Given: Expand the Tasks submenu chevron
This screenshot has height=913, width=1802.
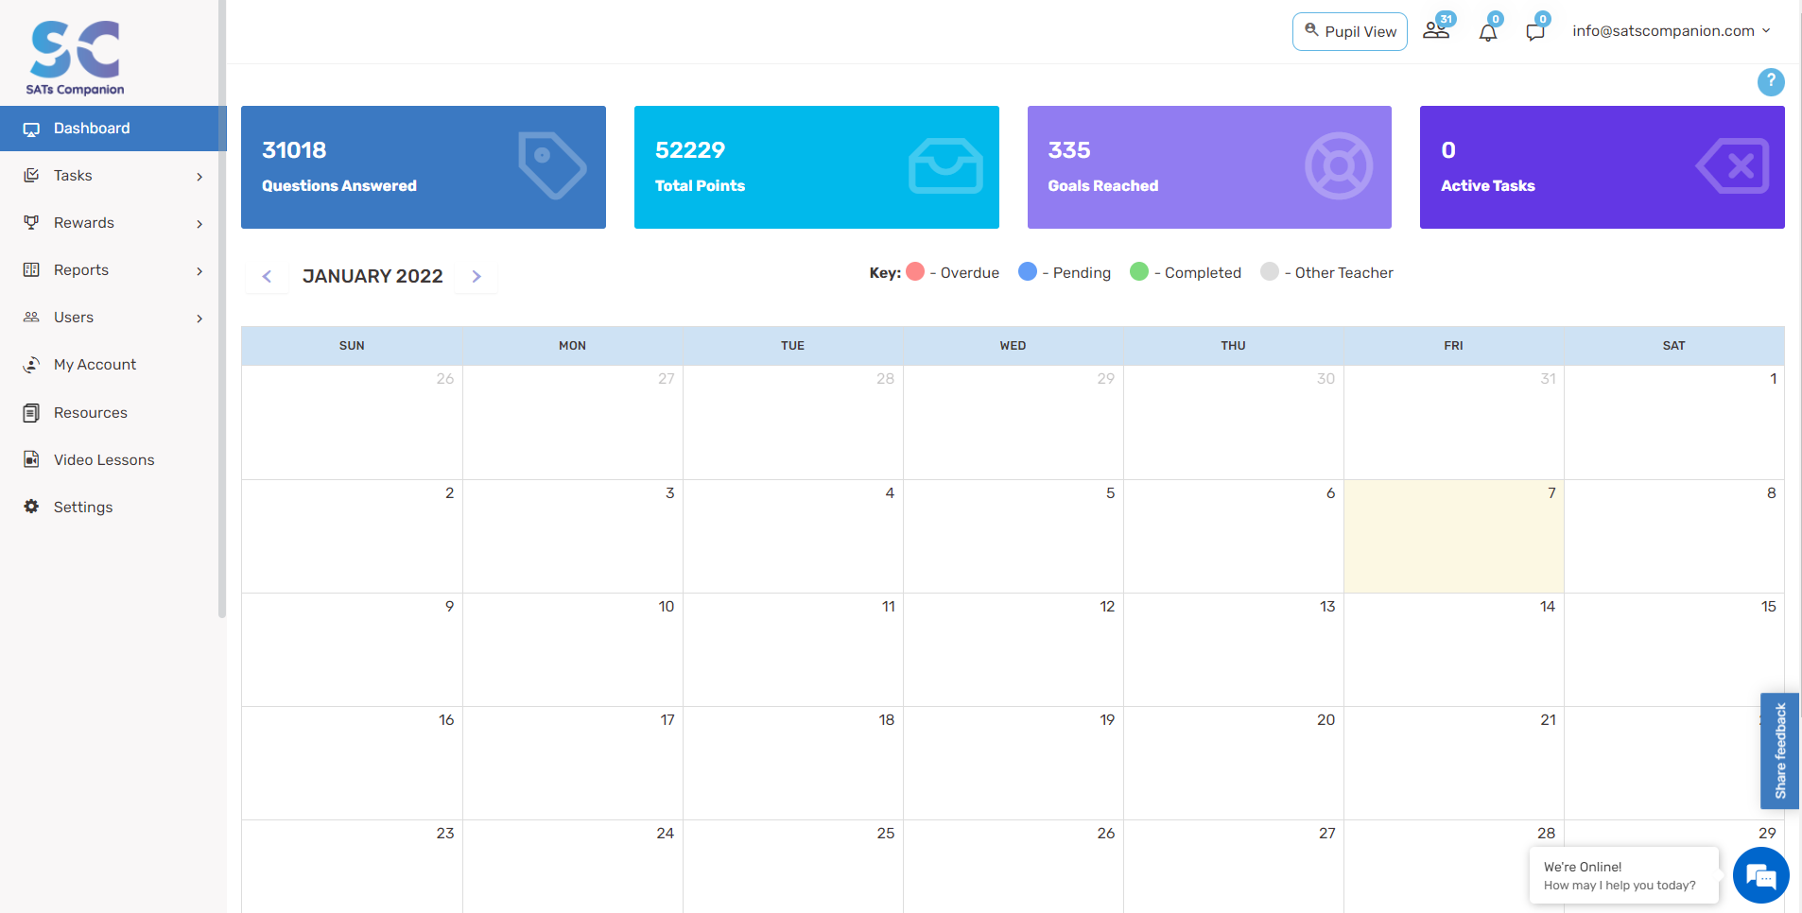Looking at the screenshot, I should 199,177.
